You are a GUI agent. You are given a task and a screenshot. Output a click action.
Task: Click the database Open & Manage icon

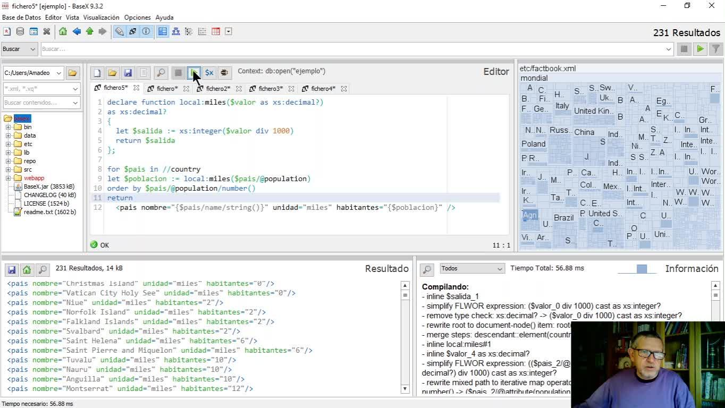[20, 32]
